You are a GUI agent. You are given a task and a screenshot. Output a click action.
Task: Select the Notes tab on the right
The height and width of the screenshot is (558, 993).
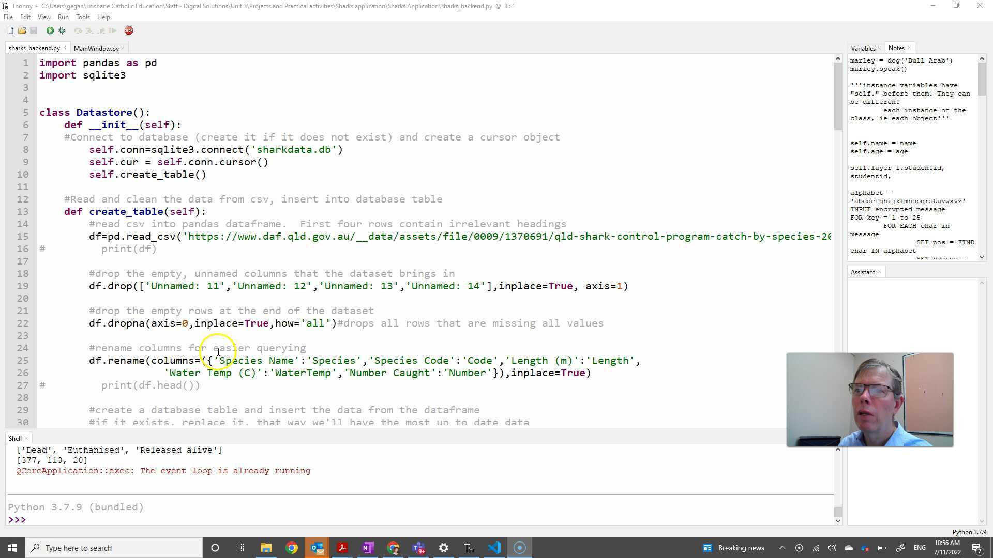point(896,48)
